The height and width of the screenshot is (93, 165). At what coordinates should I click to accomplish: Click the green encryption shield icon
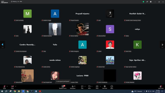coord(143,2)
